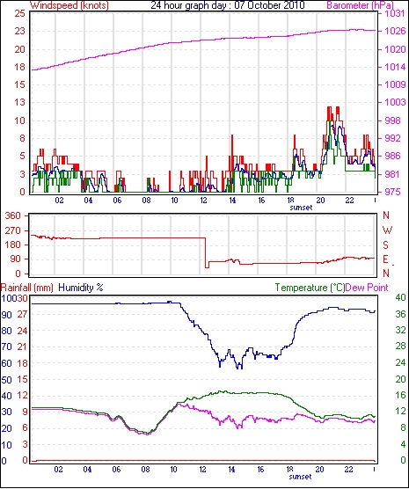Click the 08 hour tick on bottom graph

[x=146, y=470]
